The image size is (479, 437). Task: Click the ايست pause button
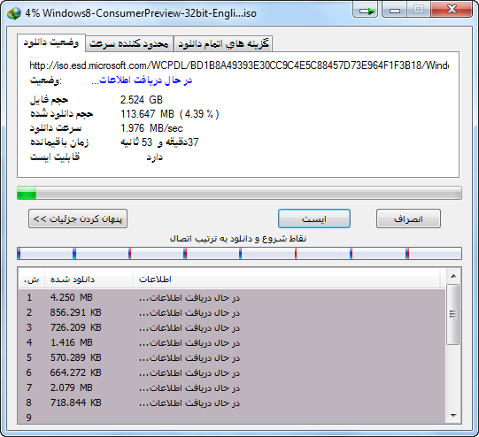coord(314,218)
